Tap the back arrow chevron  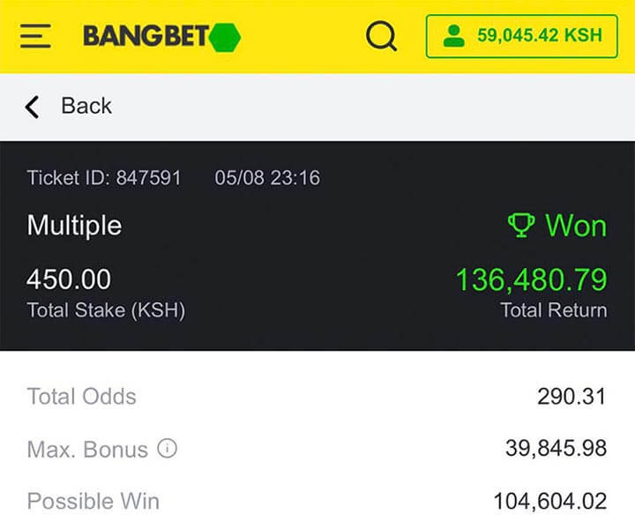point(33,107)
